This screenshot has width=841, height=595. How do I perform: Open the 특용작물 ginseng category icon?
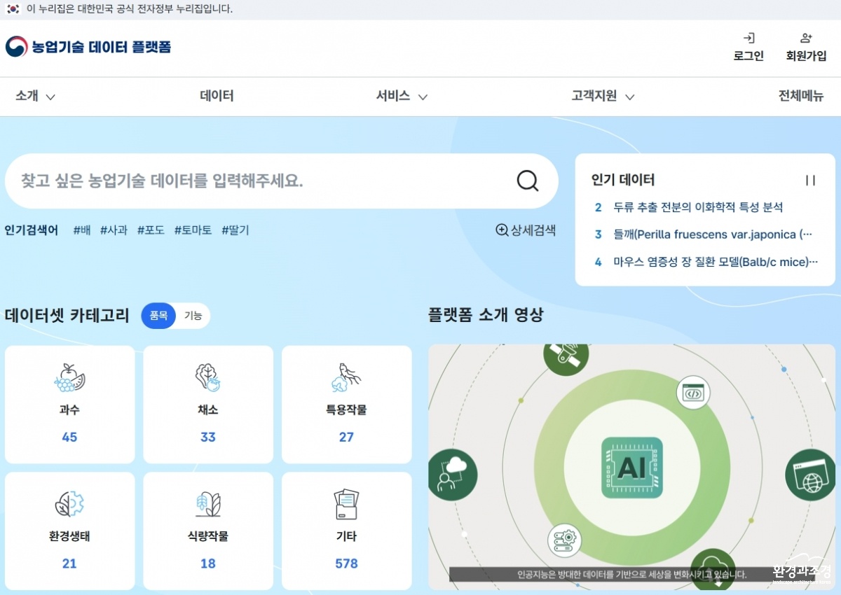pos(346,378)
